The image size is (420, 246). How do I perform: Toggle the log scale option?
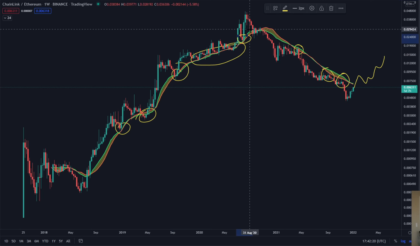point(403,241)
